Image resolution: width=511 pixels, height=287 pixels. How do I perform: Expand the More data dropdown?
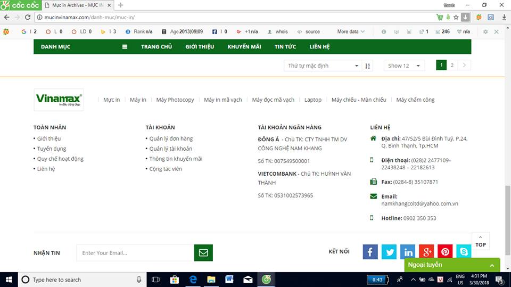coord(351,32)
